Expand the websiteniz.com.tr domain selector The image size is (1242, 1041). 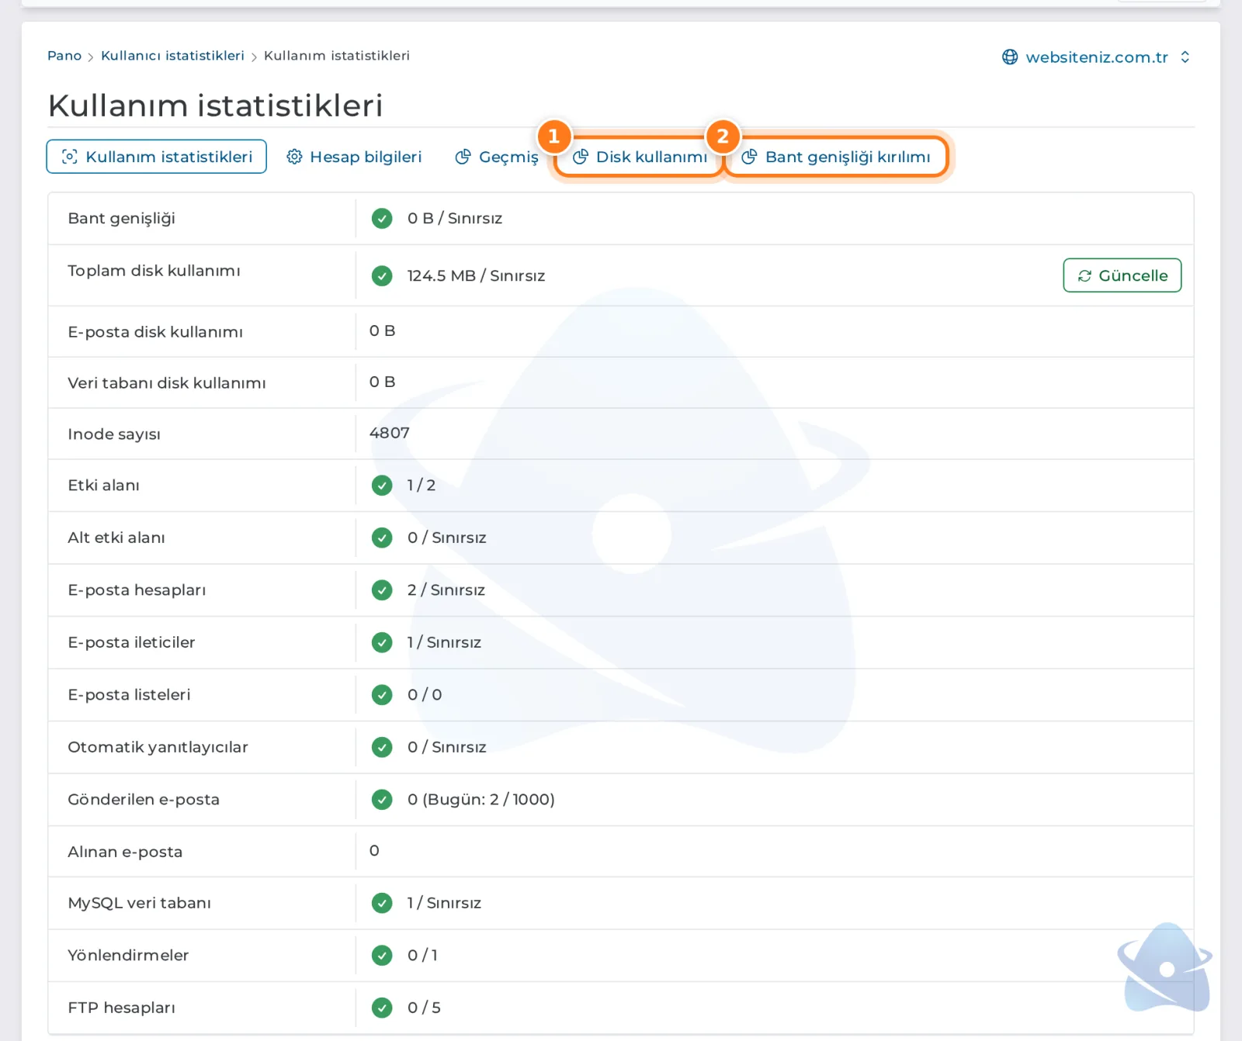[x=1096, y=57]
